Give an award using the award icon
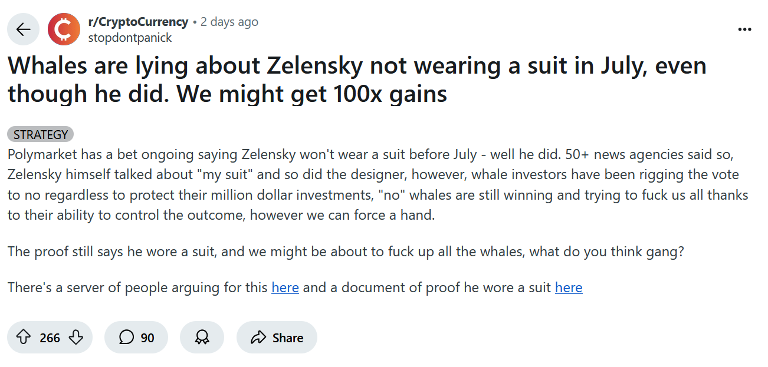 [x=202, y=338]
